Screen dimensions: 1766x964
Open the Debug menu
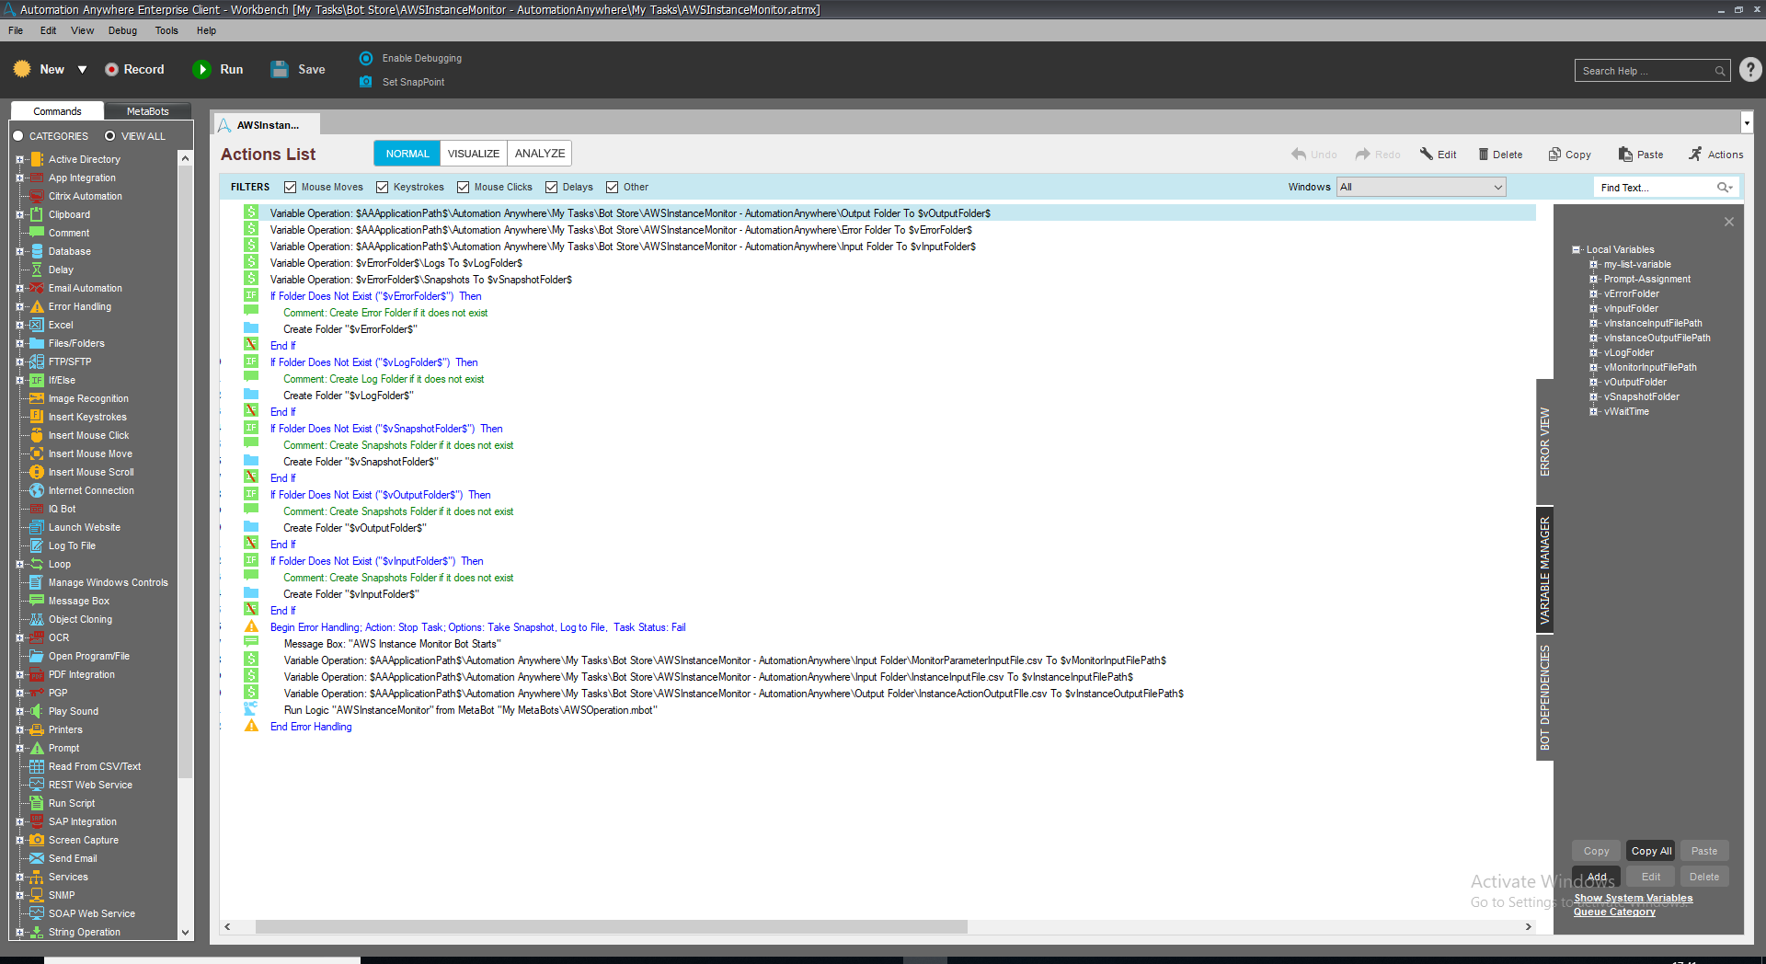pos(122,30)
